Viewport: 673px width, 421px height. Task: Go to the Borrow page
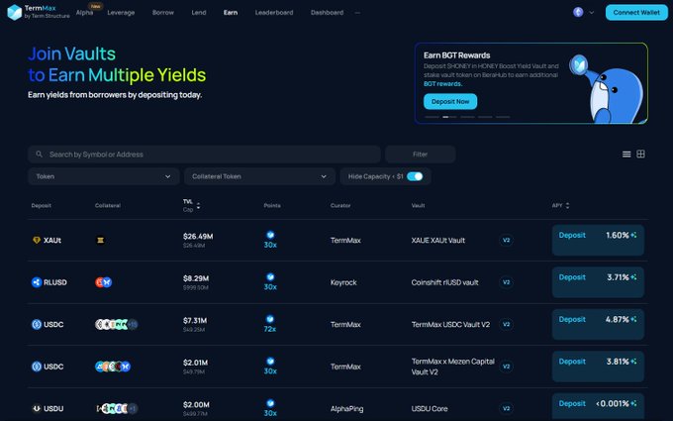163,13
